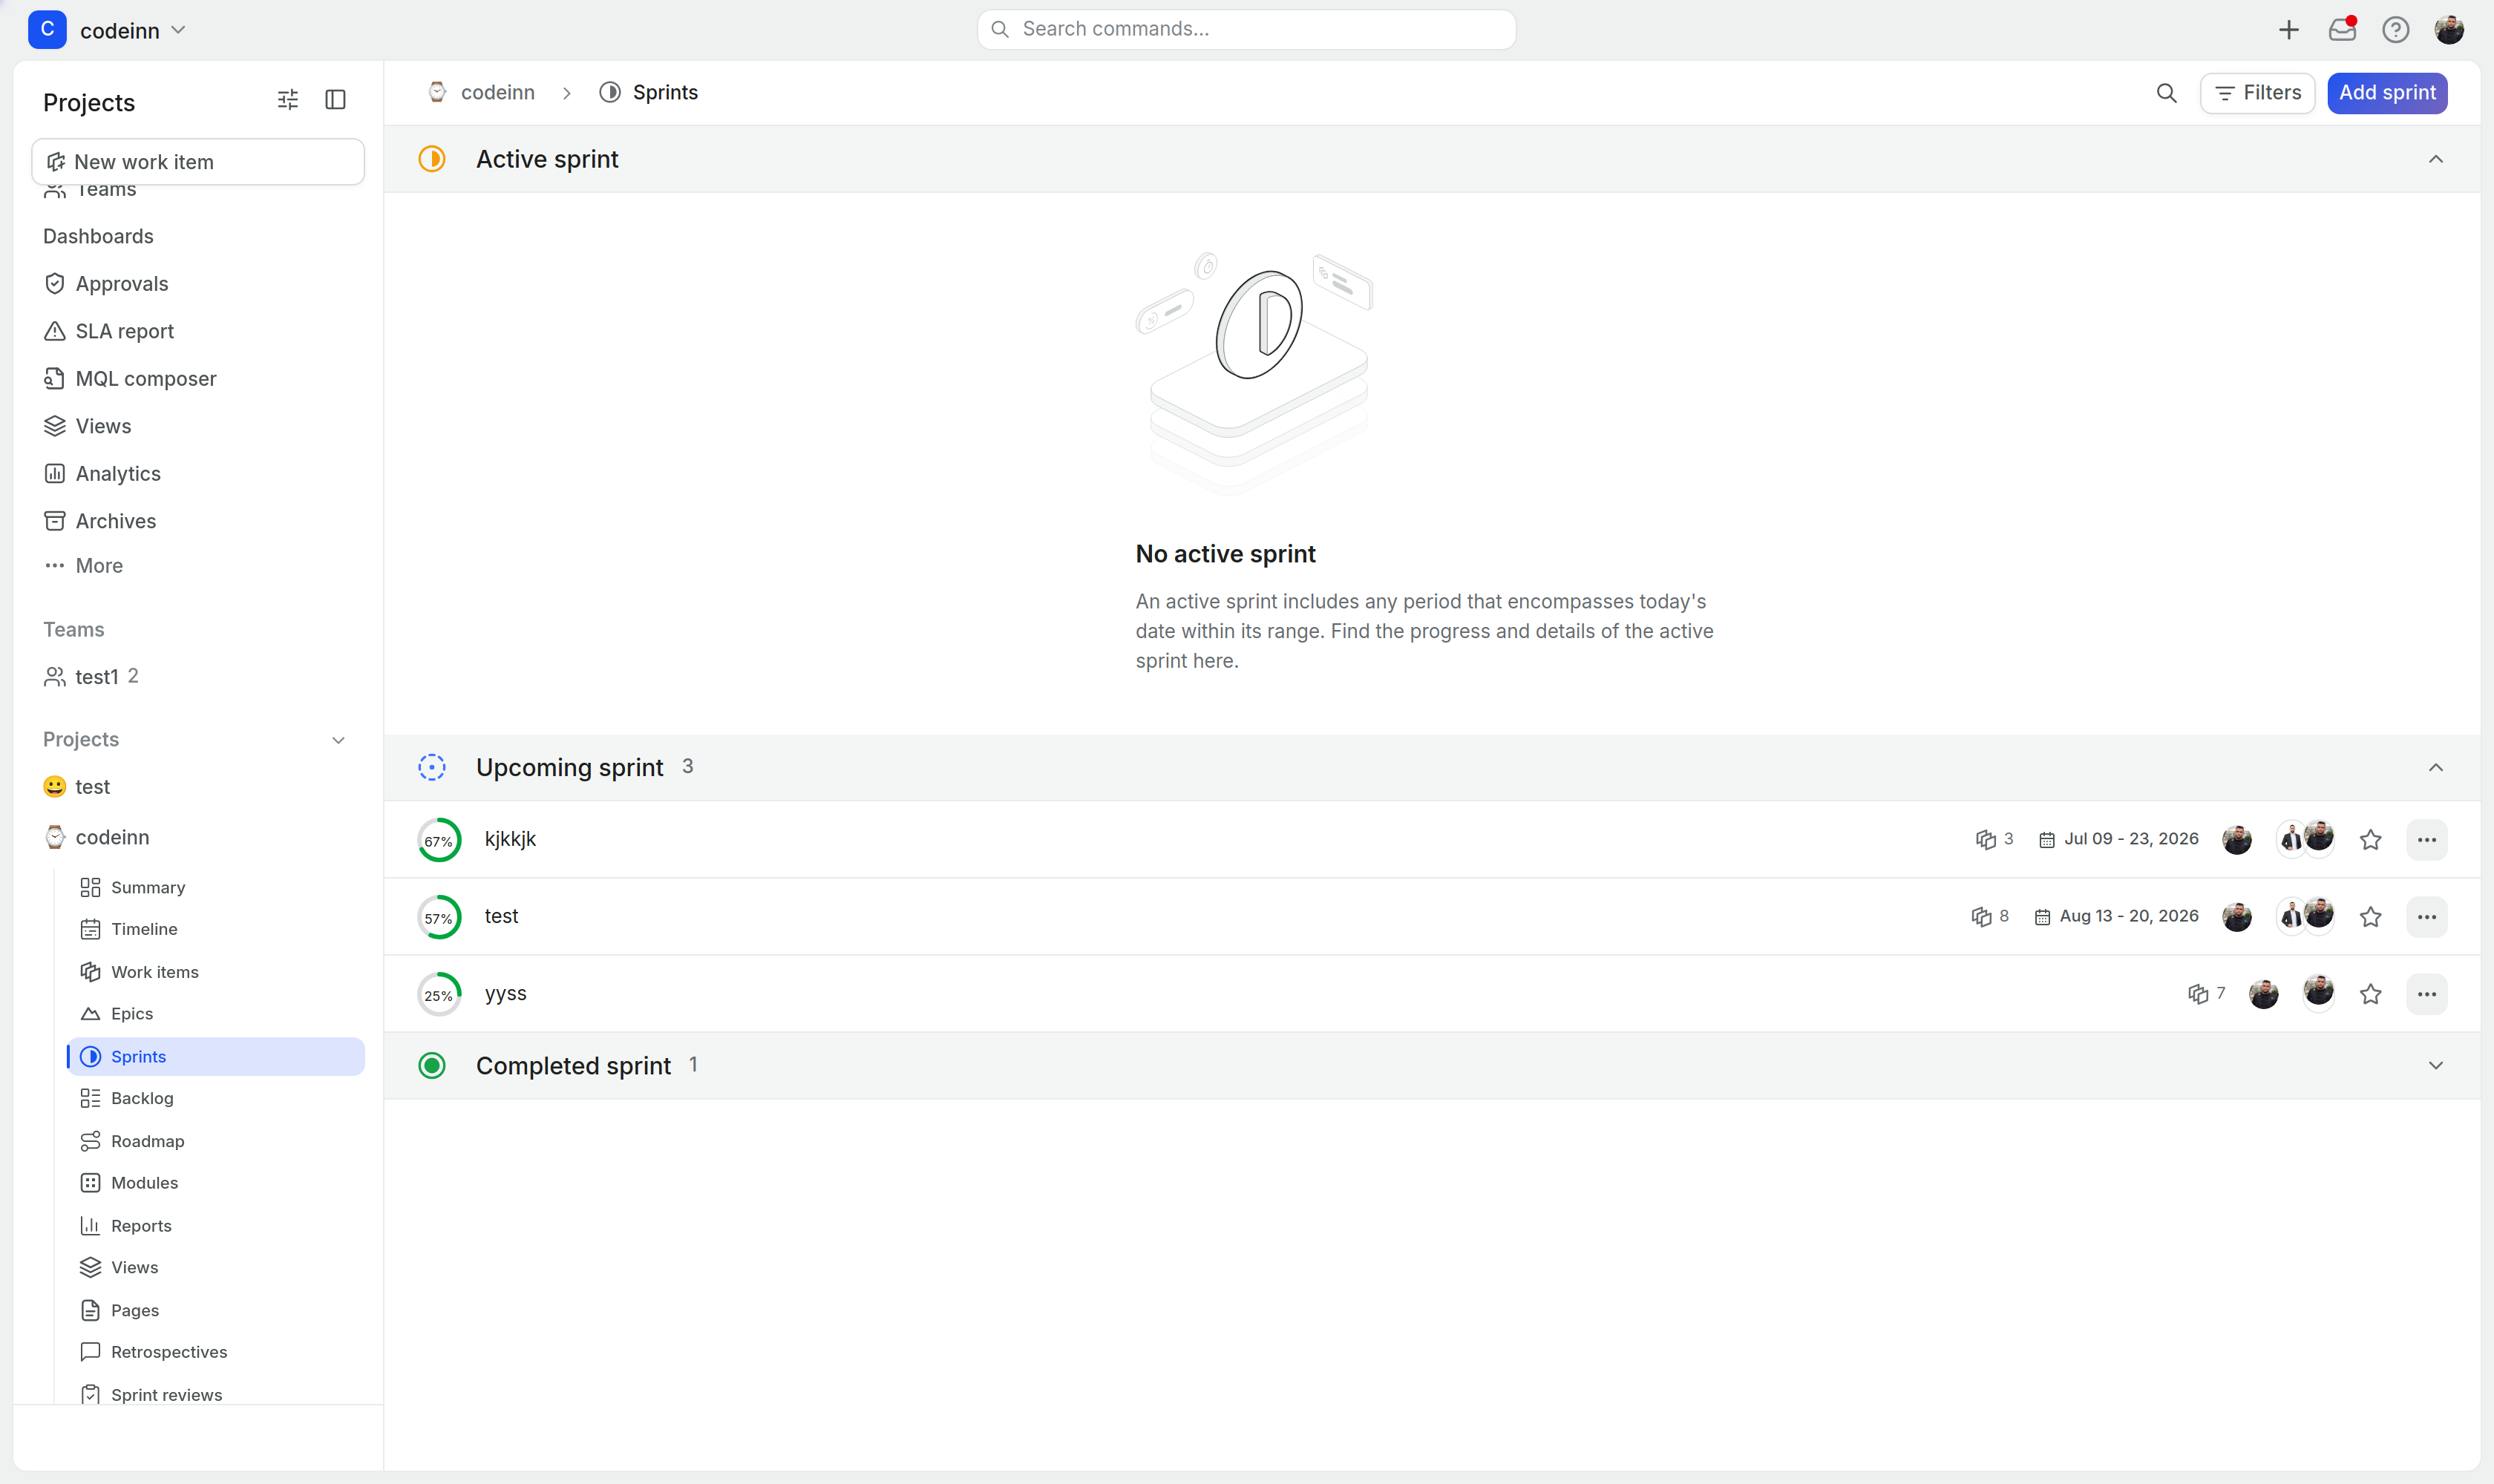Image resolution: width=2494 pixels, height=1484 pixels.
Task: Click the work items count on yyss
Action: [2206, 993]
